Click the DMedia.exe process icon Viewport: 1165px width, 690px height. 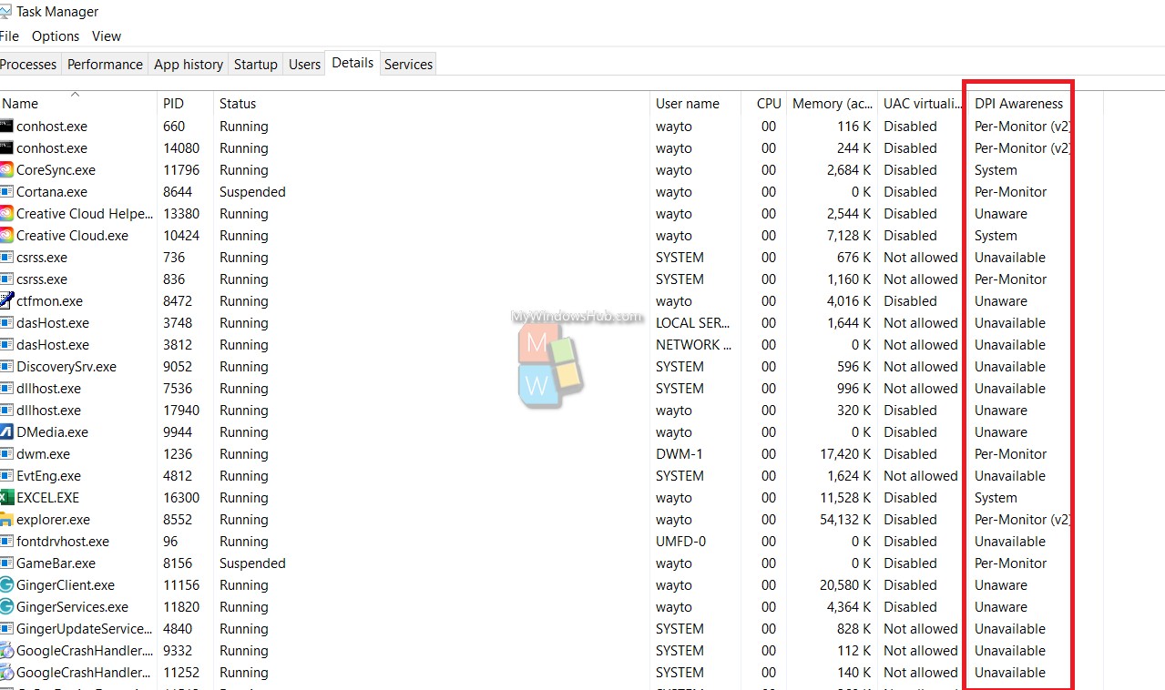(7, 432)
